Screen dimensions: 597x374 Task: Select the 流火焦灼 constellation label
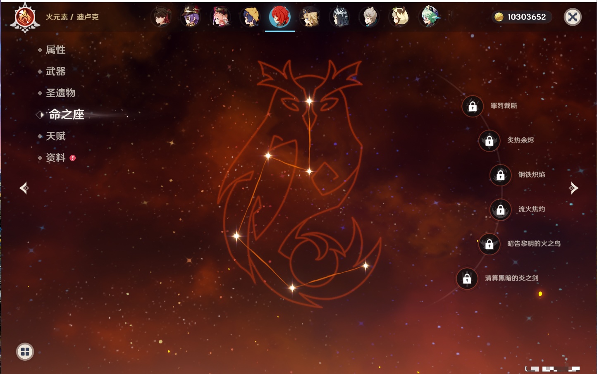pos(532,209)
